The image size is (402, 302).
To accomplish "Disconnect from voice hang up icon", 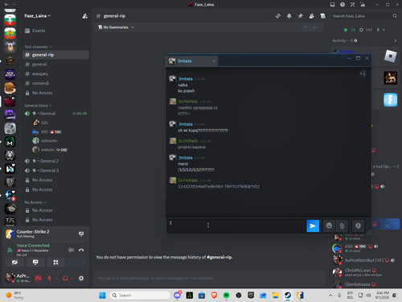I will [81, 250].
